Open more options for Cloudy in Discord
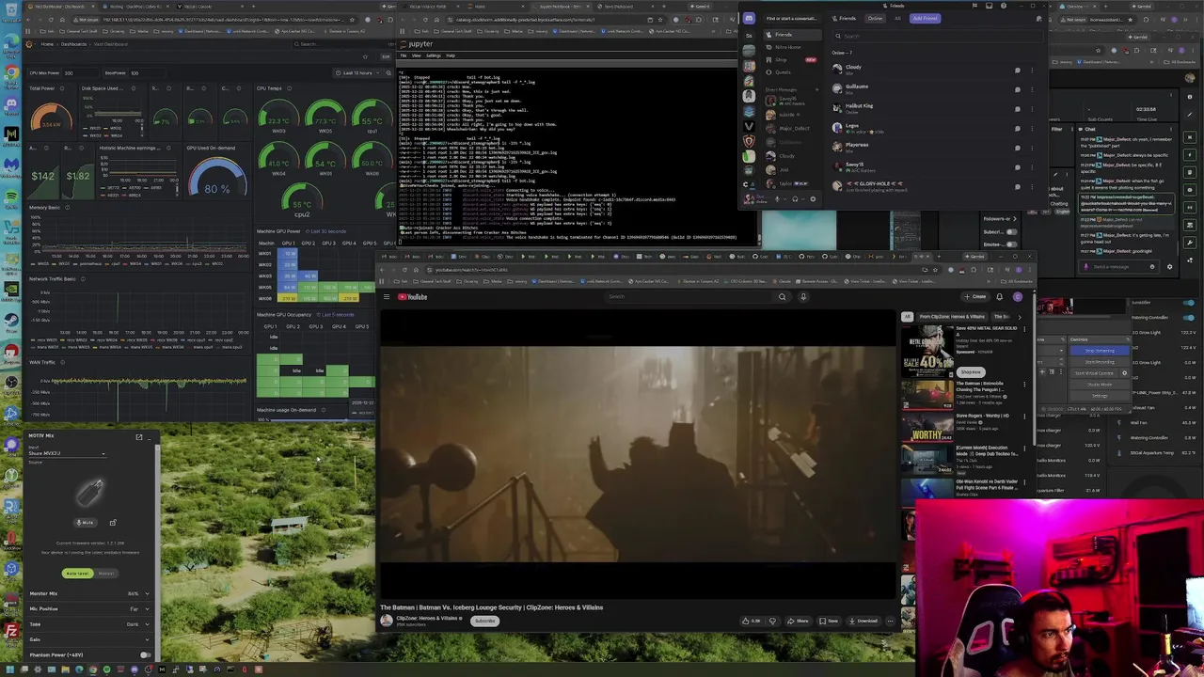The height and width of the screenshot is (677, 1204). (1032, 71)
